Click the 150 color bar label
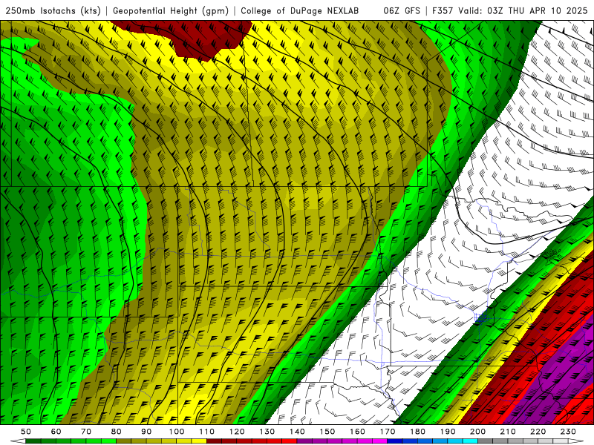This screenshot has width=594, height=445. (327, 432)
